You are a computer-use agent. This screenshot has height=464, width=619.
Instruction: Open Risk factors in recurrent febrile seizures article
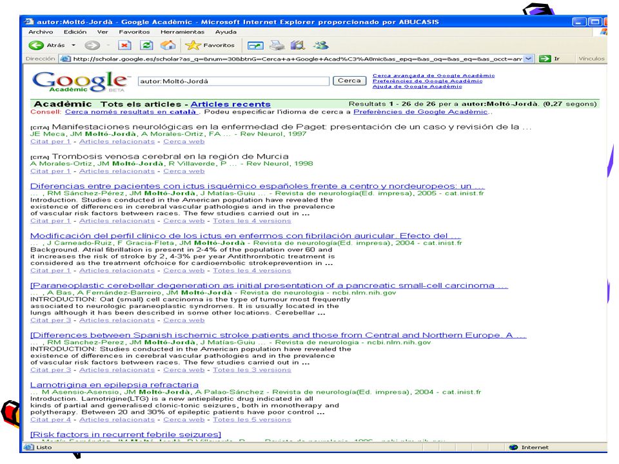126,434
